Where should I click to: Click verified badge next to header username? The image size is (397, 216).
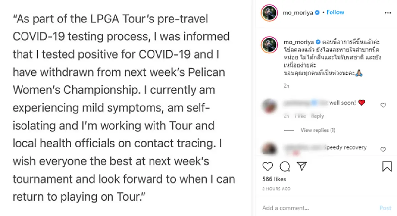(x=317, y=12)
